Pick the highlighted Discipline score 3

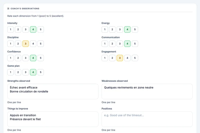click(25, 44)
